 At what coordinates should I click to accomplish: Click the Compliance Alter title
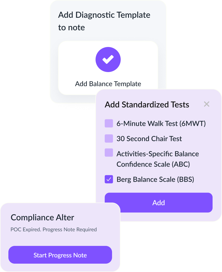point(42,217)
